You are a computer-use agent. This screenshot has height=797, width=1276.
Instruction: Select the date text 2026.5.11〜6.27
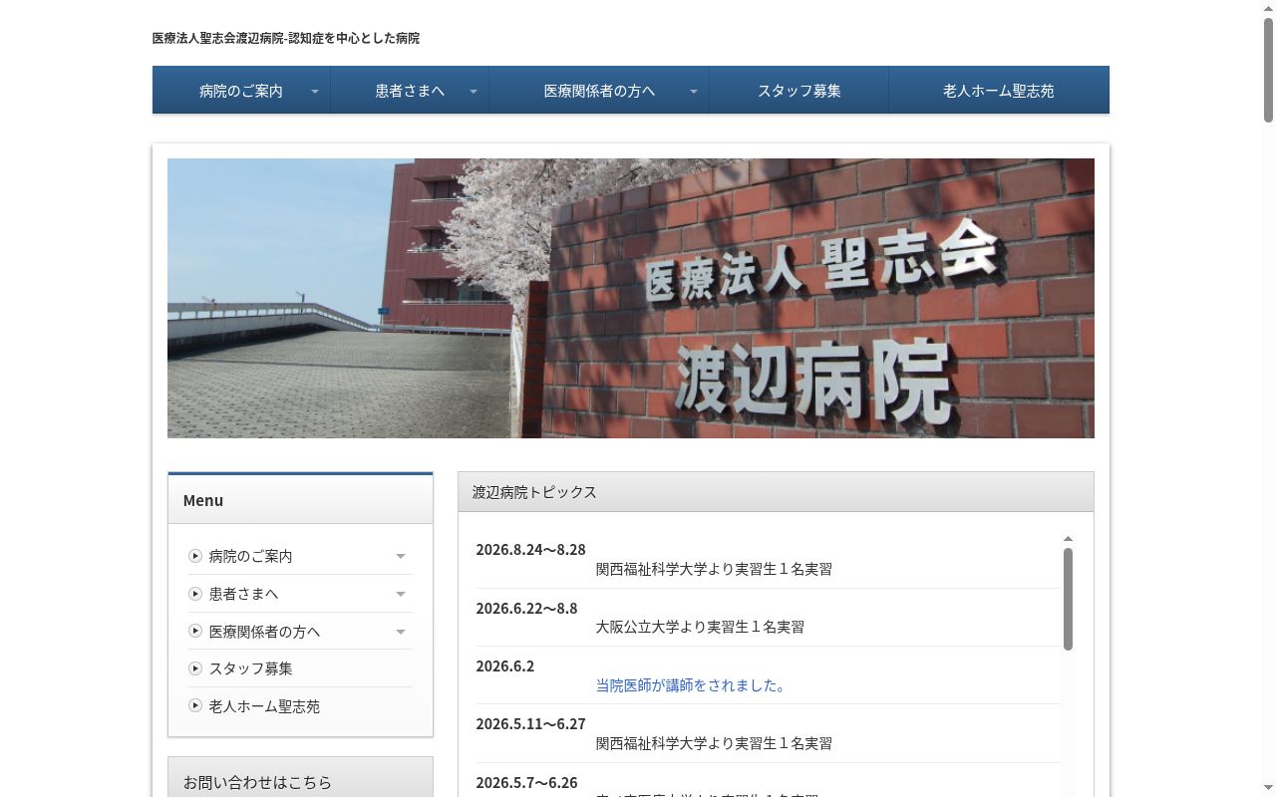[x=530, y=724]
